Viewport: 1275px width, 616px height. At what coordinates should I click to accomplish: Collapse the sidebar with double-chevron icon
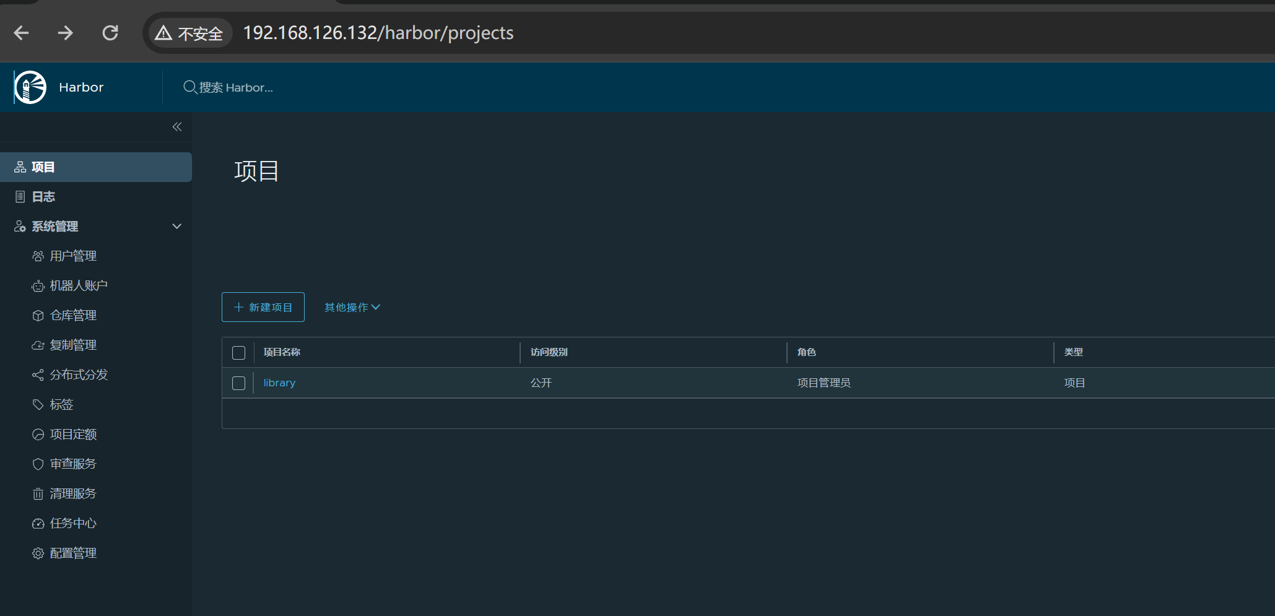pos(177,127)
